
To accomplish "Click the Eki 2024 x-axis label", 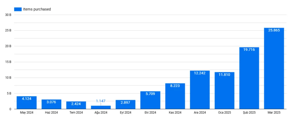I will [150, 113].
